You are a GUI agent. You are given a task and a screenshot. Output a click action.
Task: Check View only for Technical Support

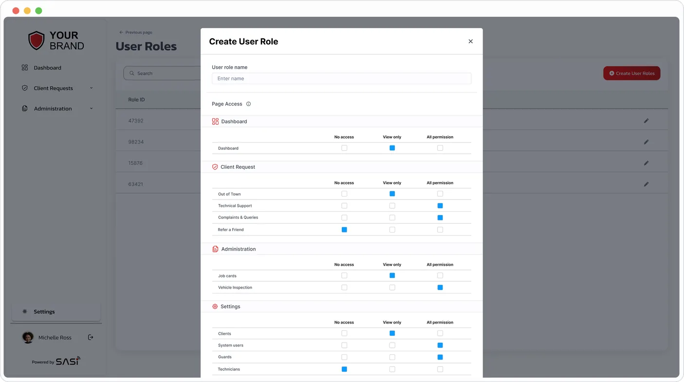tap(392, 206)
